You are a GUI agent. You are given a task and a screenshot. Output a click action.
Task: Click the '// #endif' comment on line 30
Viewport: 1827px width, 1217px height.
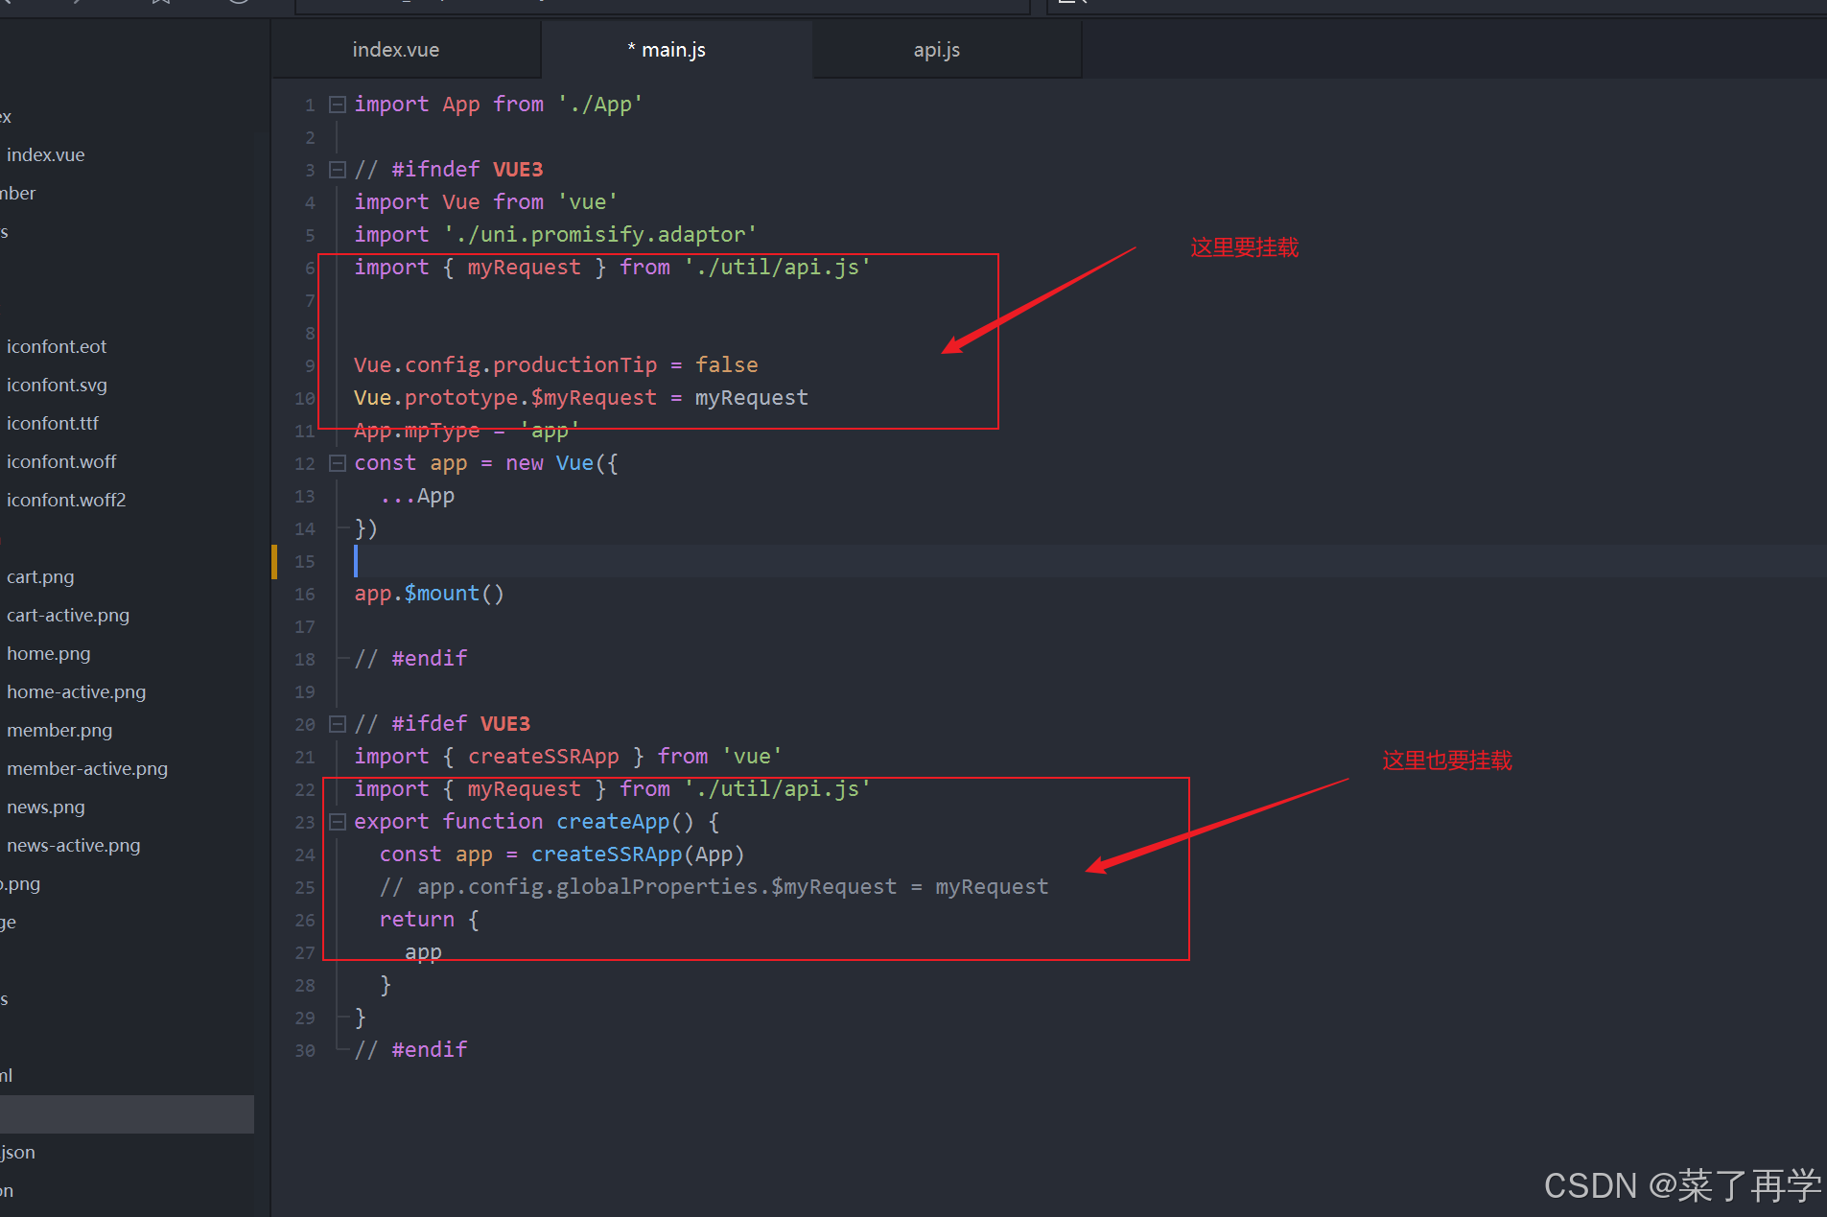tap(410, 1050)
